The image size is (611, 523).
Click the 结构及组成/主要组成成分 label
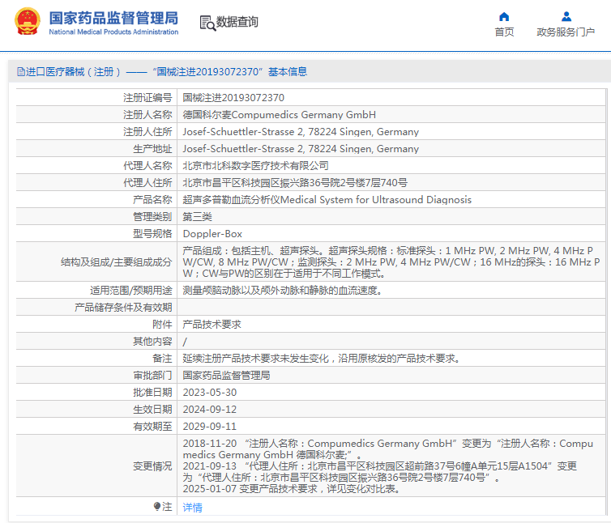click(x=116, y=262)
